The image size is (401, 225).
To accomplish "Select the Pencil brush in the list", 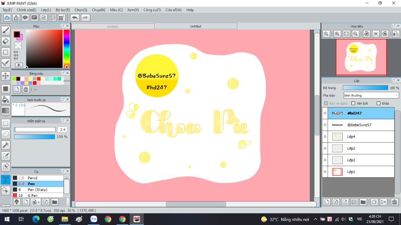I will coord(38,178).
